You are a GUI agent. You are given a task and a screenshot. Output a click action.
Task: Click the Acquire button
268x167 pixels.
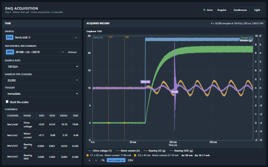222,10
